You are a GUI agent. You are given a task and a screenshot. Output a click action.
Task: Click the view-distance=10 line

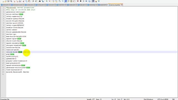click(14, 70)
